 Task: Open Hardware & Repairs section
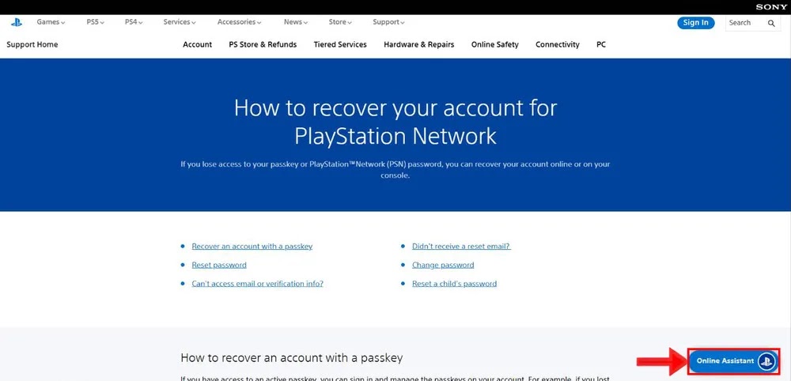[418, 44]
